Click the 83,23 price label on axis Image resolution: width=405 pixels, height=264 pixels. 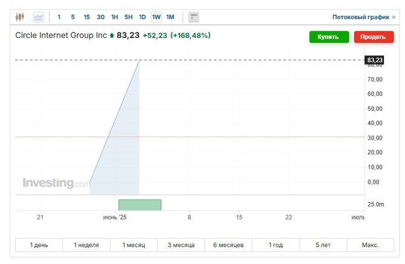coord(375,60)
